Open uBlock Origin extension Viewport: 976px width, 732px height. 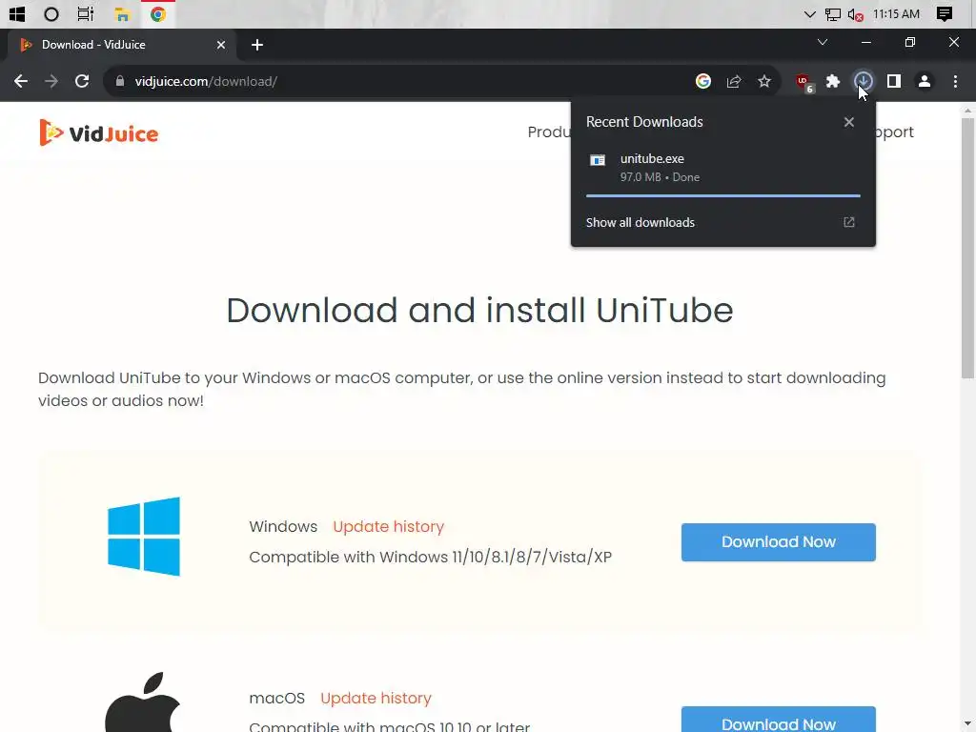(x=803, y=82)
